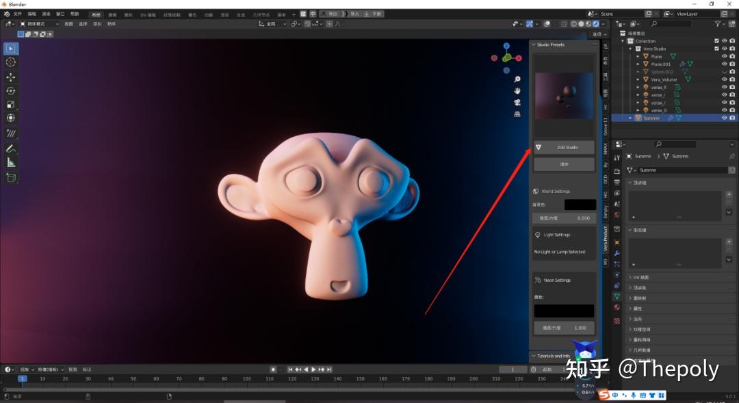Open the Vera Product sidebar tab

point(605,239)
